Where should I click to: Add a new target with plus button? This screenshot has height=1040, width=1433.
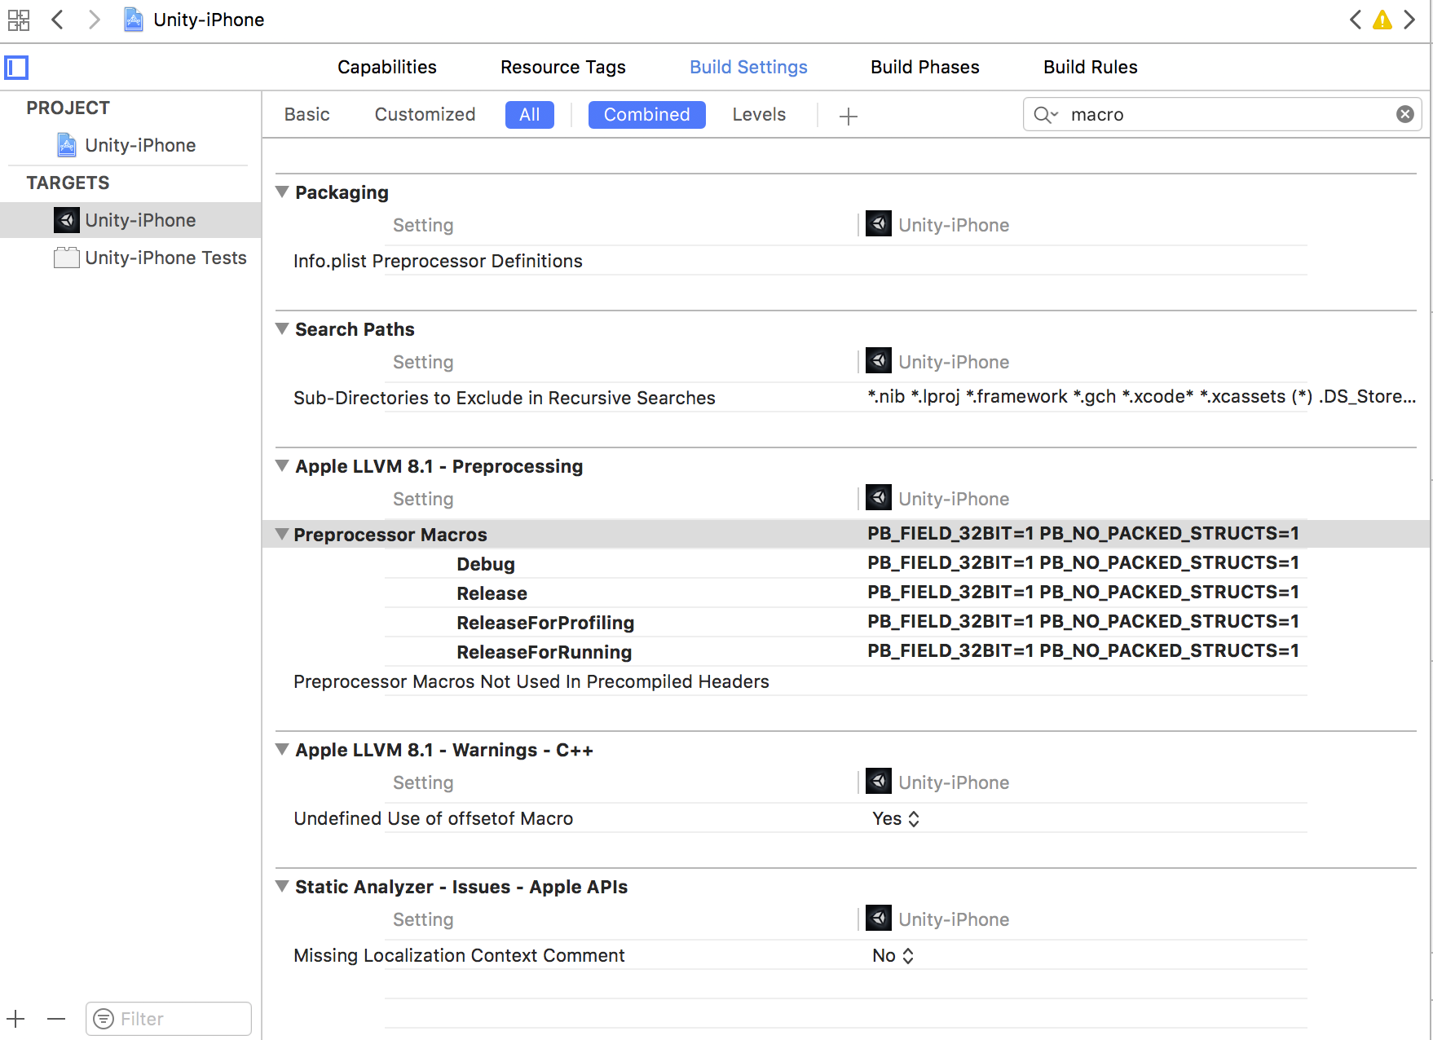(x=16, y=1019)
